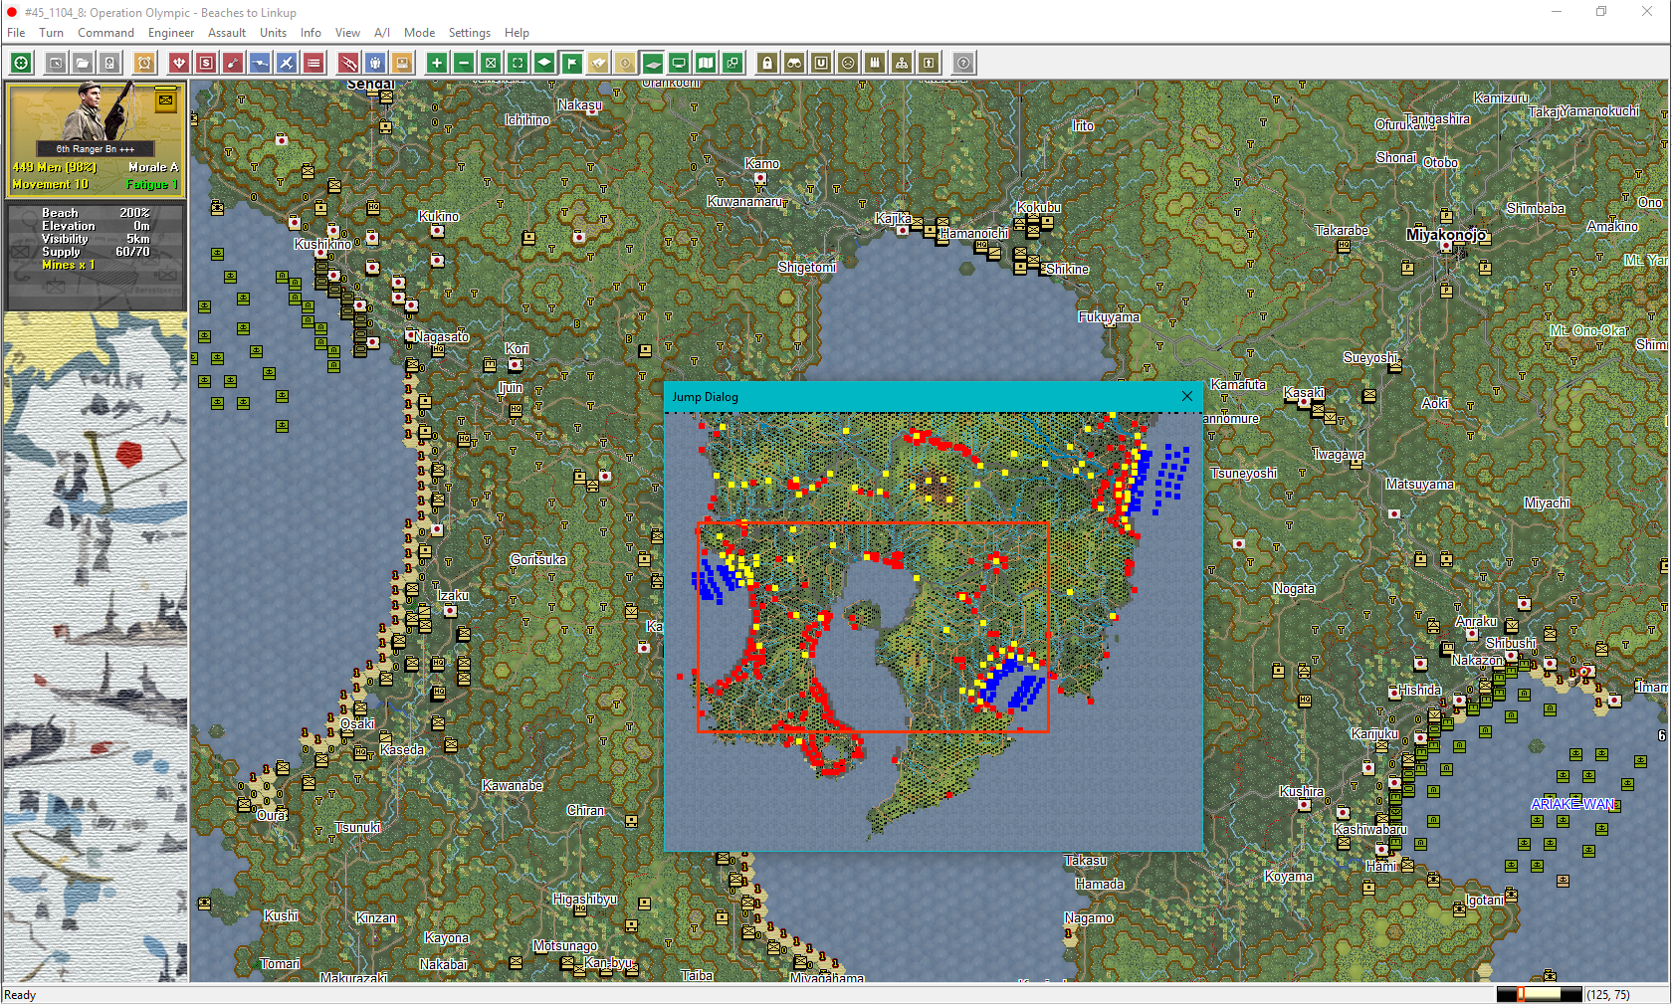Select the shovel dig-in icon
This screenshot has height=1006, width=1672.
tap(233, 63)
